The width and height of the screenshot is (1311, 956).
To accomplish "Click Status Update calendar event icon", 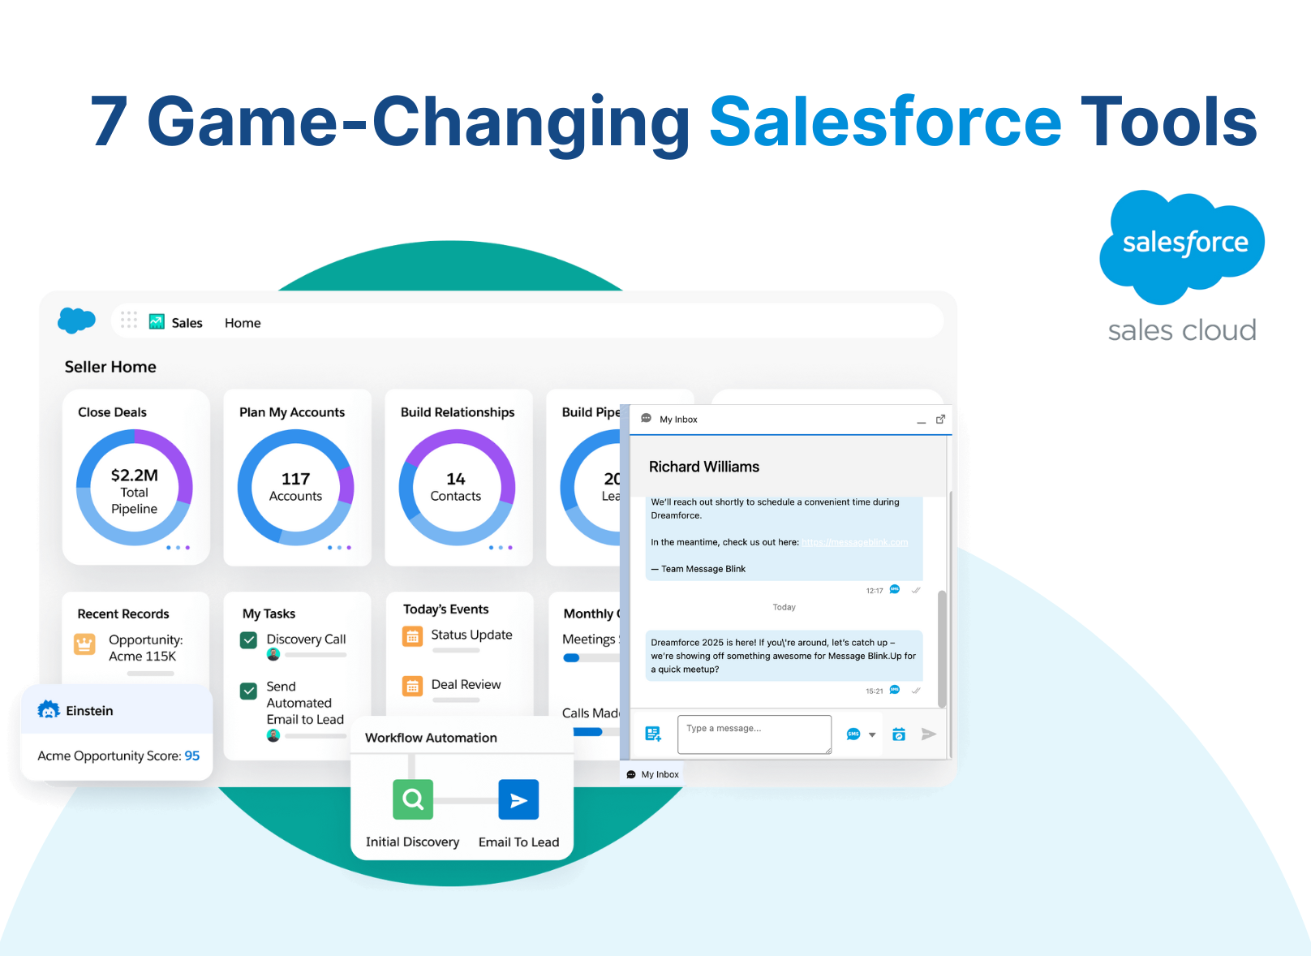I will [413, 637].
